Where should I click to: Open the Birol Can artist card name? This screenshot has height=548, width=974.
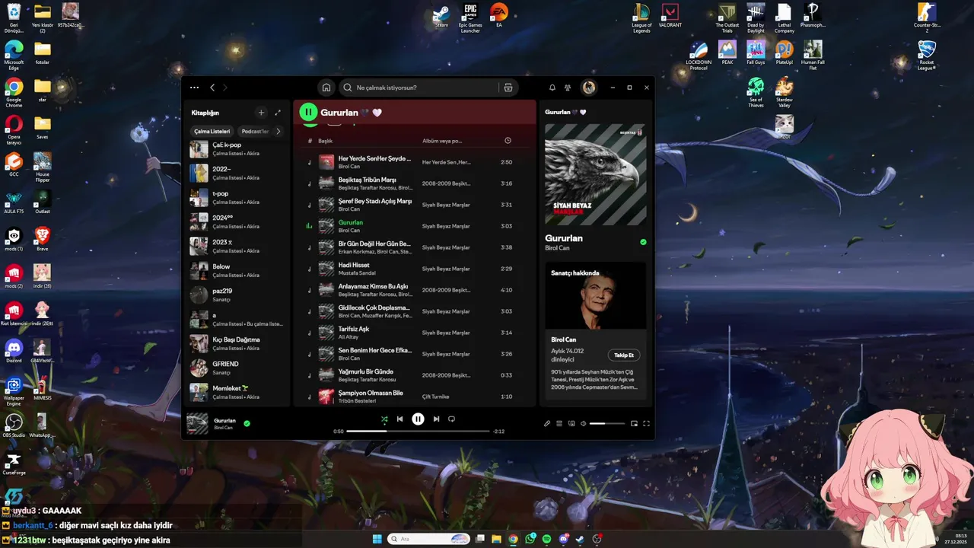[x=564, y=339]
